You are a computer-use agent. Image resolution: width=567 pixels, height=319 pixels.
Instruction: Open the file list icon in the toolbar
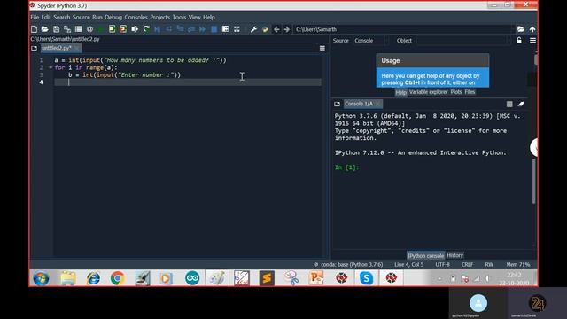pos(79,29)
